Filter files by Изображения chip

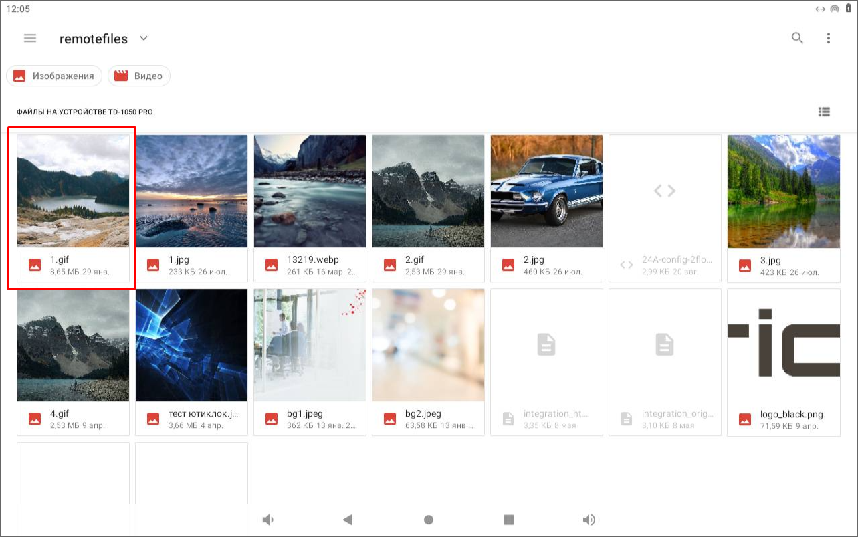(54, 76)
